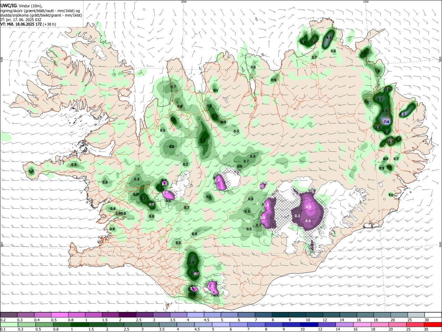
Task: Click the title line 'UWC/IG: Vindur (10m),'
Action: [x=21, y=6]
